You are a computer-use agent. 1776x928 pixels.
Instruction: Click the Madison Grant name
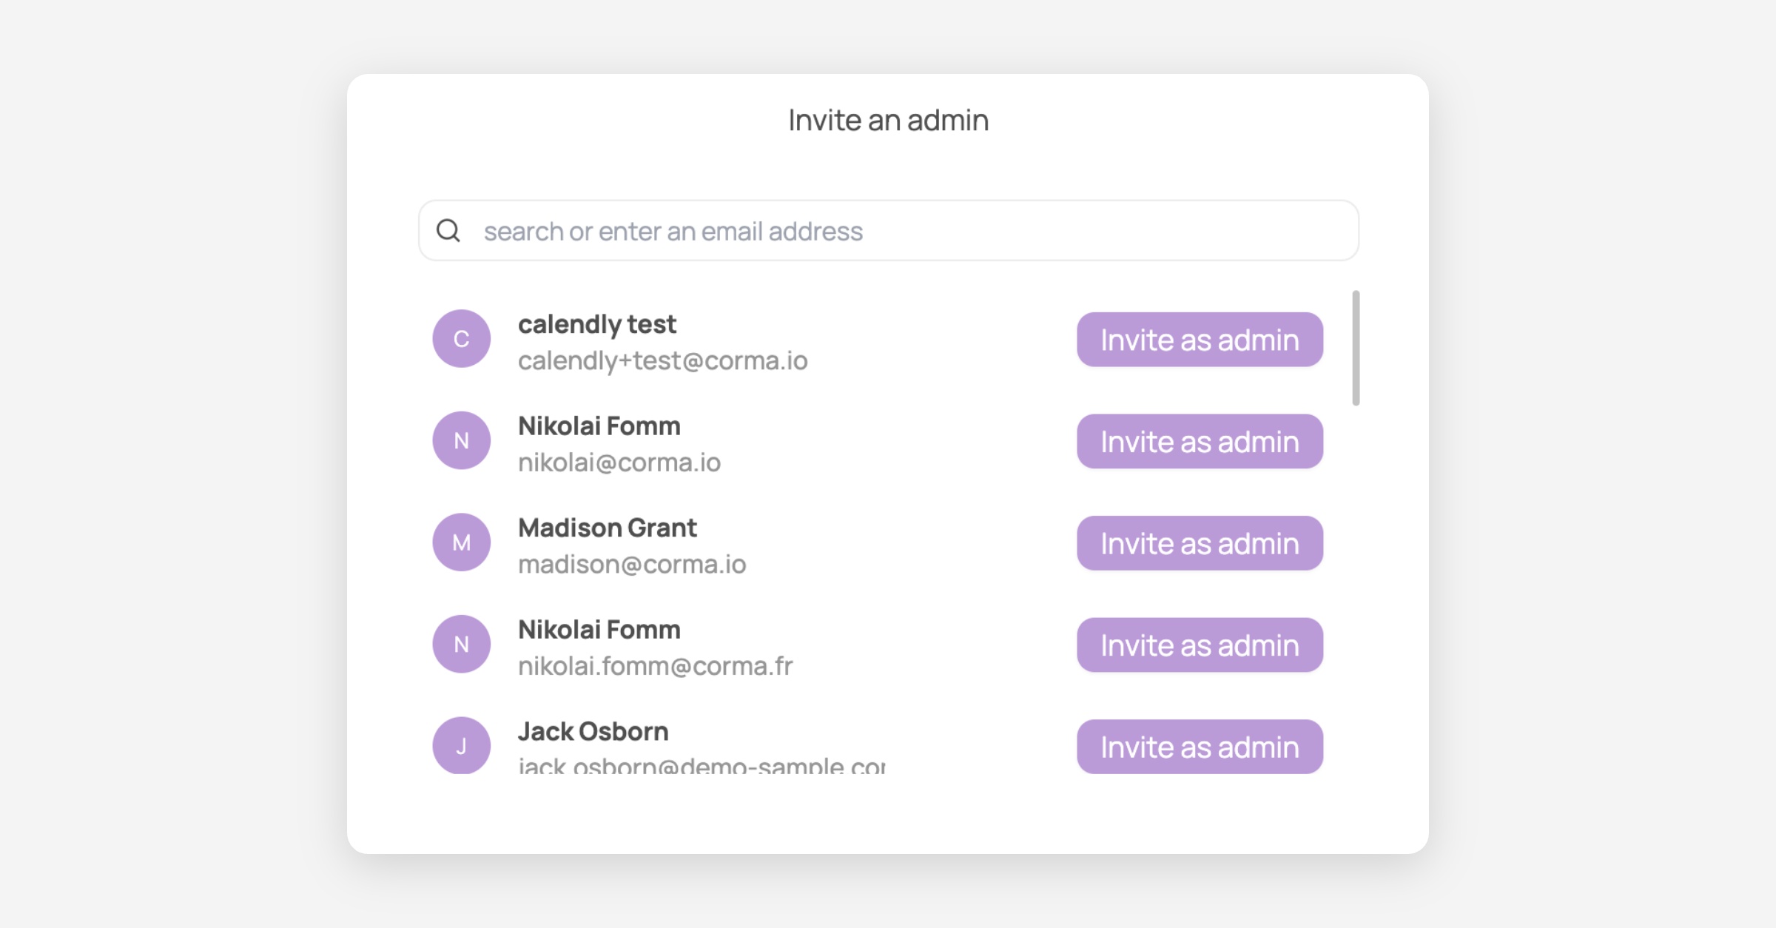(607, 528)
